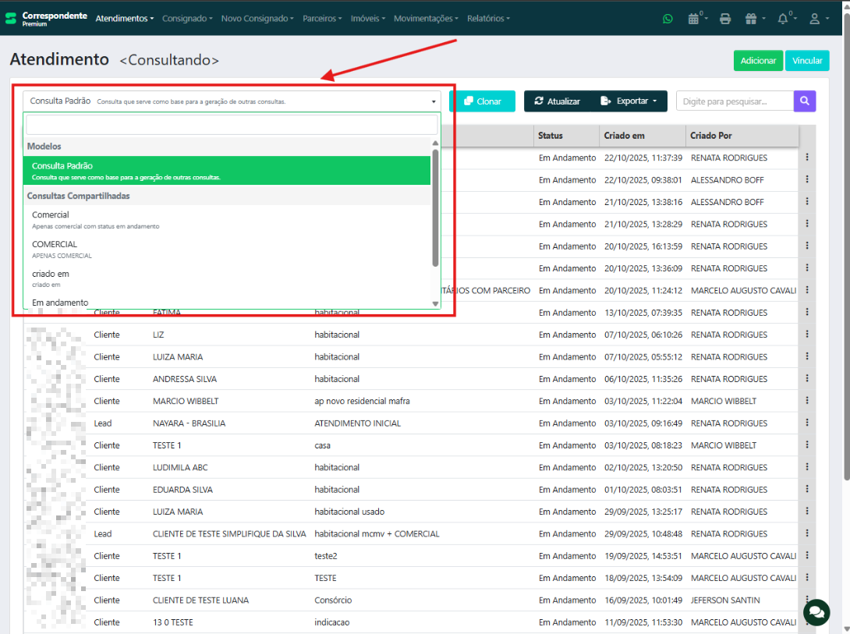This screenshot has height=634, width=850.
Task: Open row options for first RENATA RODRIGUES row
Action: coord(807,158)
